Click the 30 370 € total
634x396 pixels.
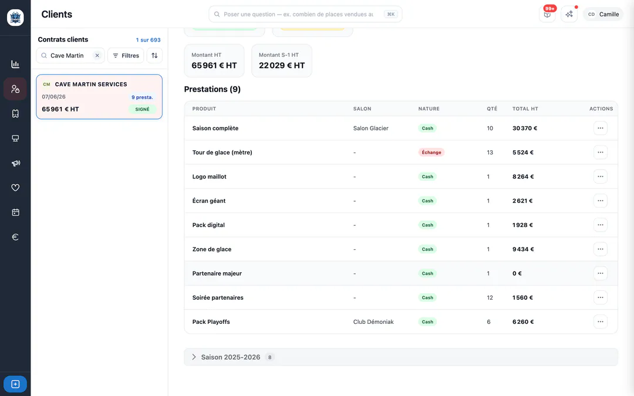point(525,128)
